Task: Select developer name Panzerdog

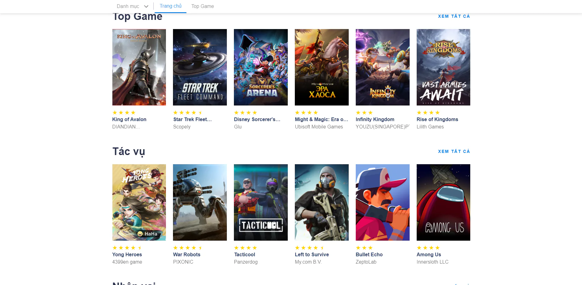Action: (246, 262)
